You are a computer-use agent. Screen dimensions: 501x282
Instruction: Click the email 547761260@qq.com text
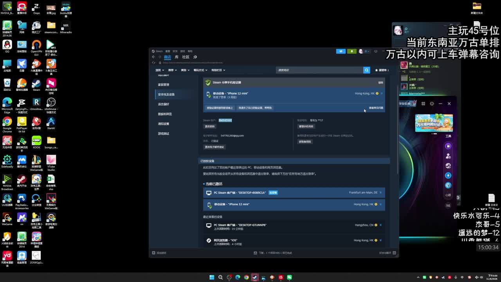232,136
